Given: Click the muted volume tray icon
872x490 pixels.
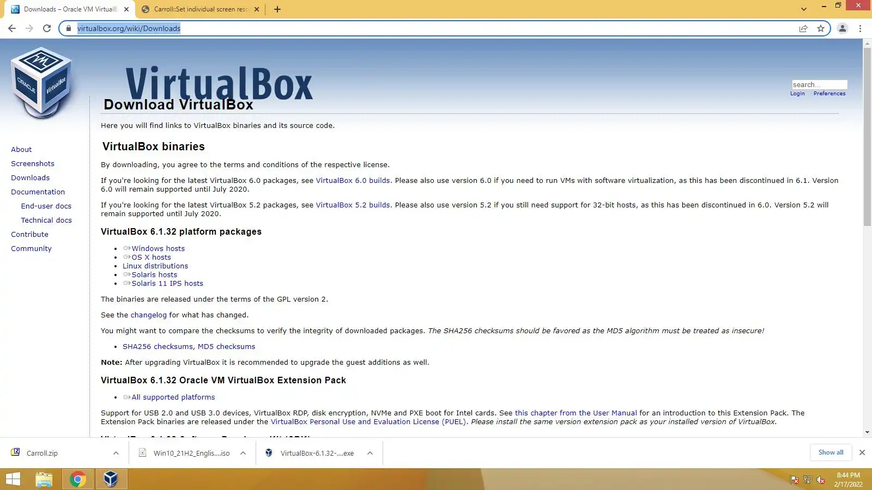Looking at the screenshot, I should pyautogui.click(x=821, y=480).
